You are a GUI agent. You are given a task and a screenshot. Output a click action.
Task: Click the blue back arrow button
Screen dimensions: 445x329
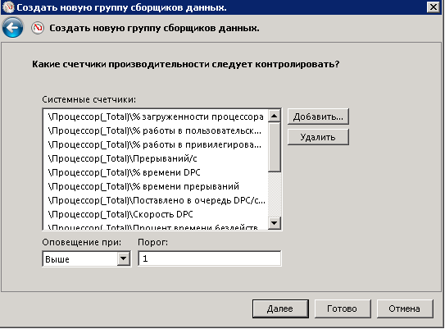[x=12, y=28]
